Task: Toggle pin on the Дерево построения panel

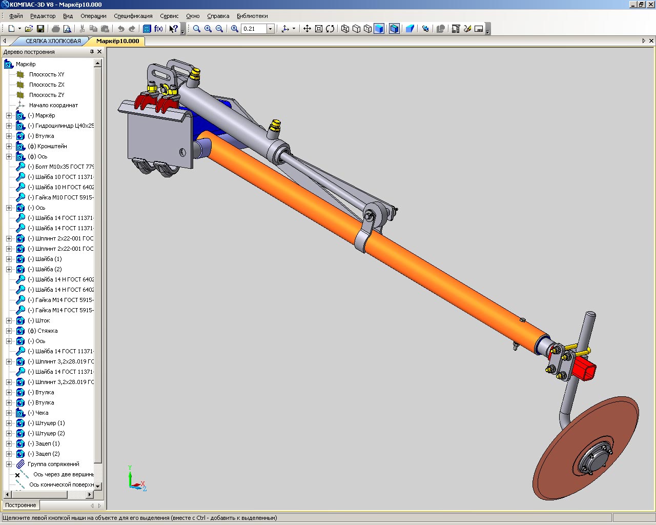Action: coord(92,52)
